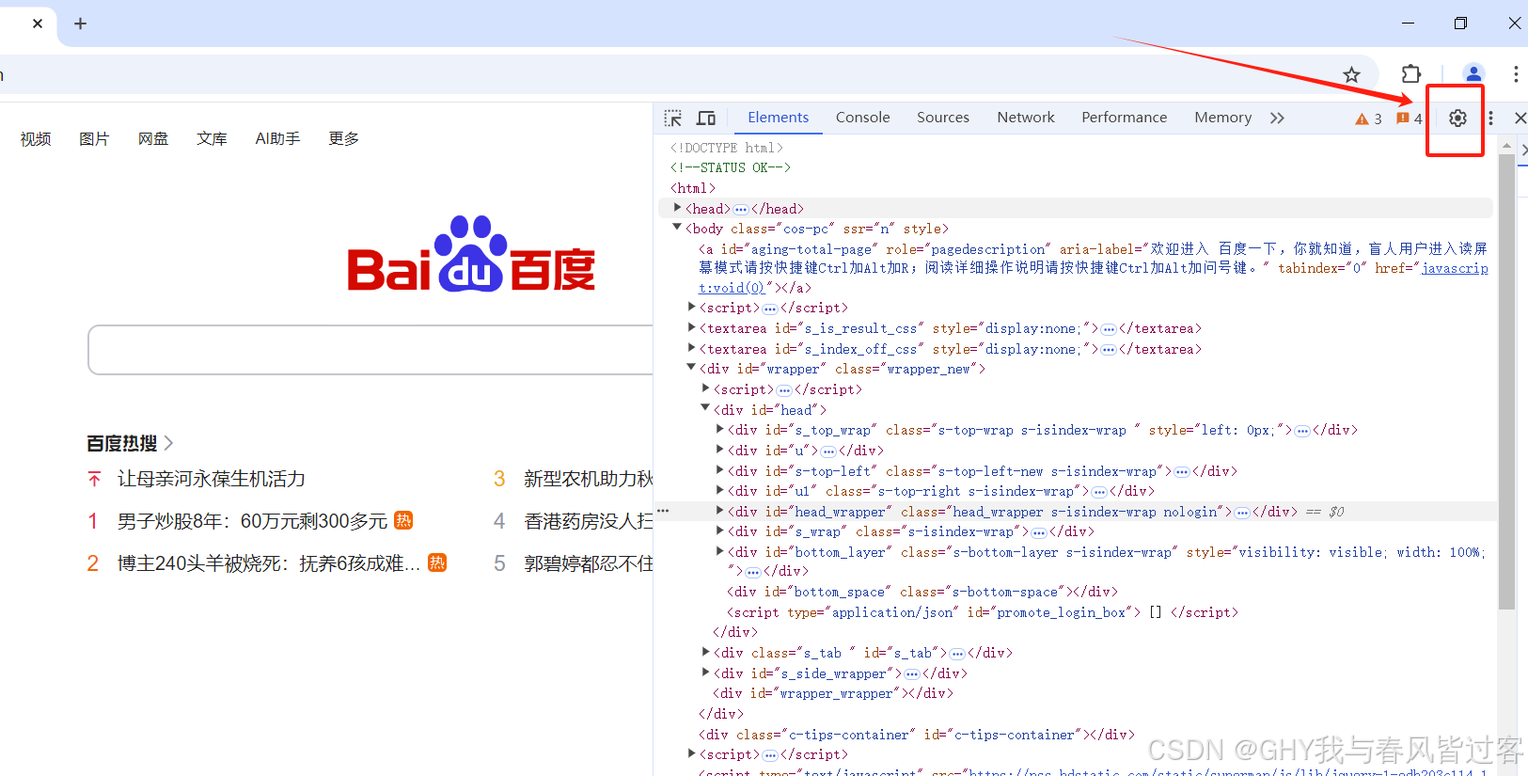1528x776 pixels.
Task: Click the Elements panel vertical scrollbar
Action: pos(1506,381)
